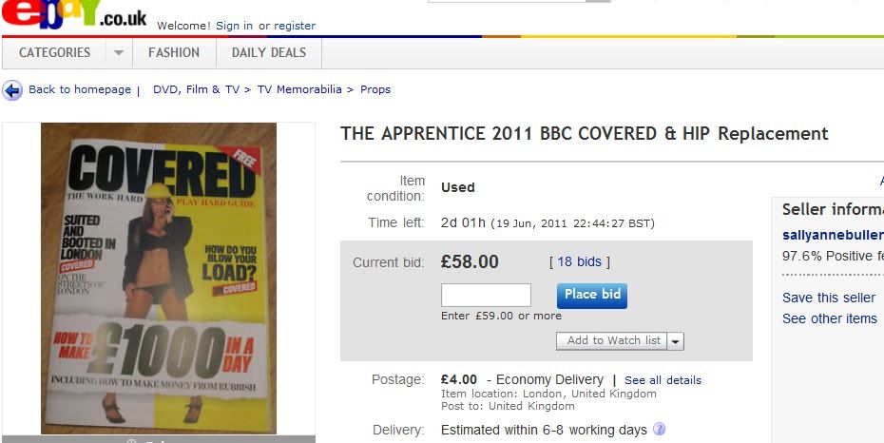Image resolution: width=884 pixels, height=443 pixels.
Task: Go to DAILY DEALS
Action: [269, 53]
